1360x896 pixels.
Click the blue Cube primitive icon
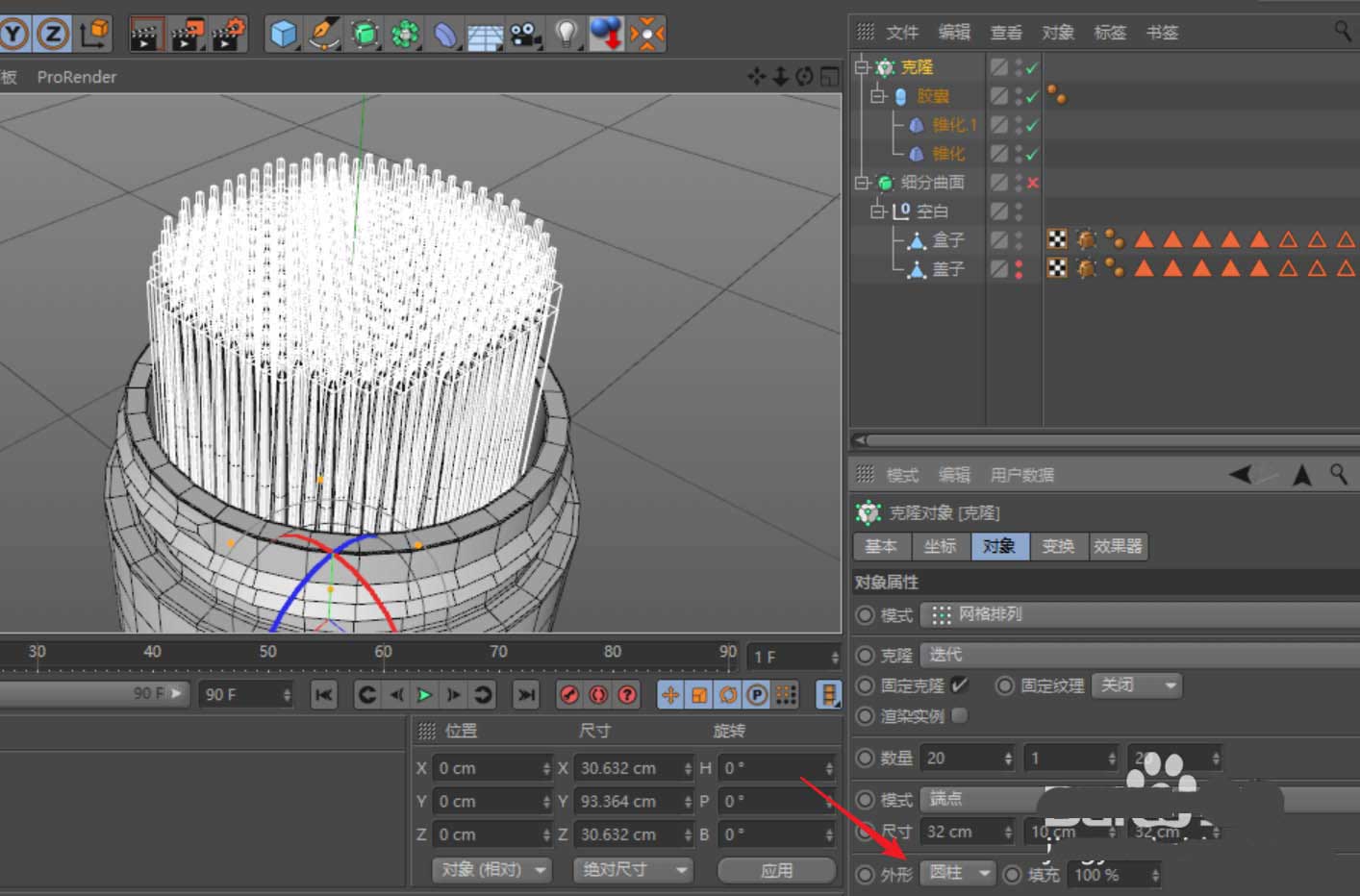(283, 35)
